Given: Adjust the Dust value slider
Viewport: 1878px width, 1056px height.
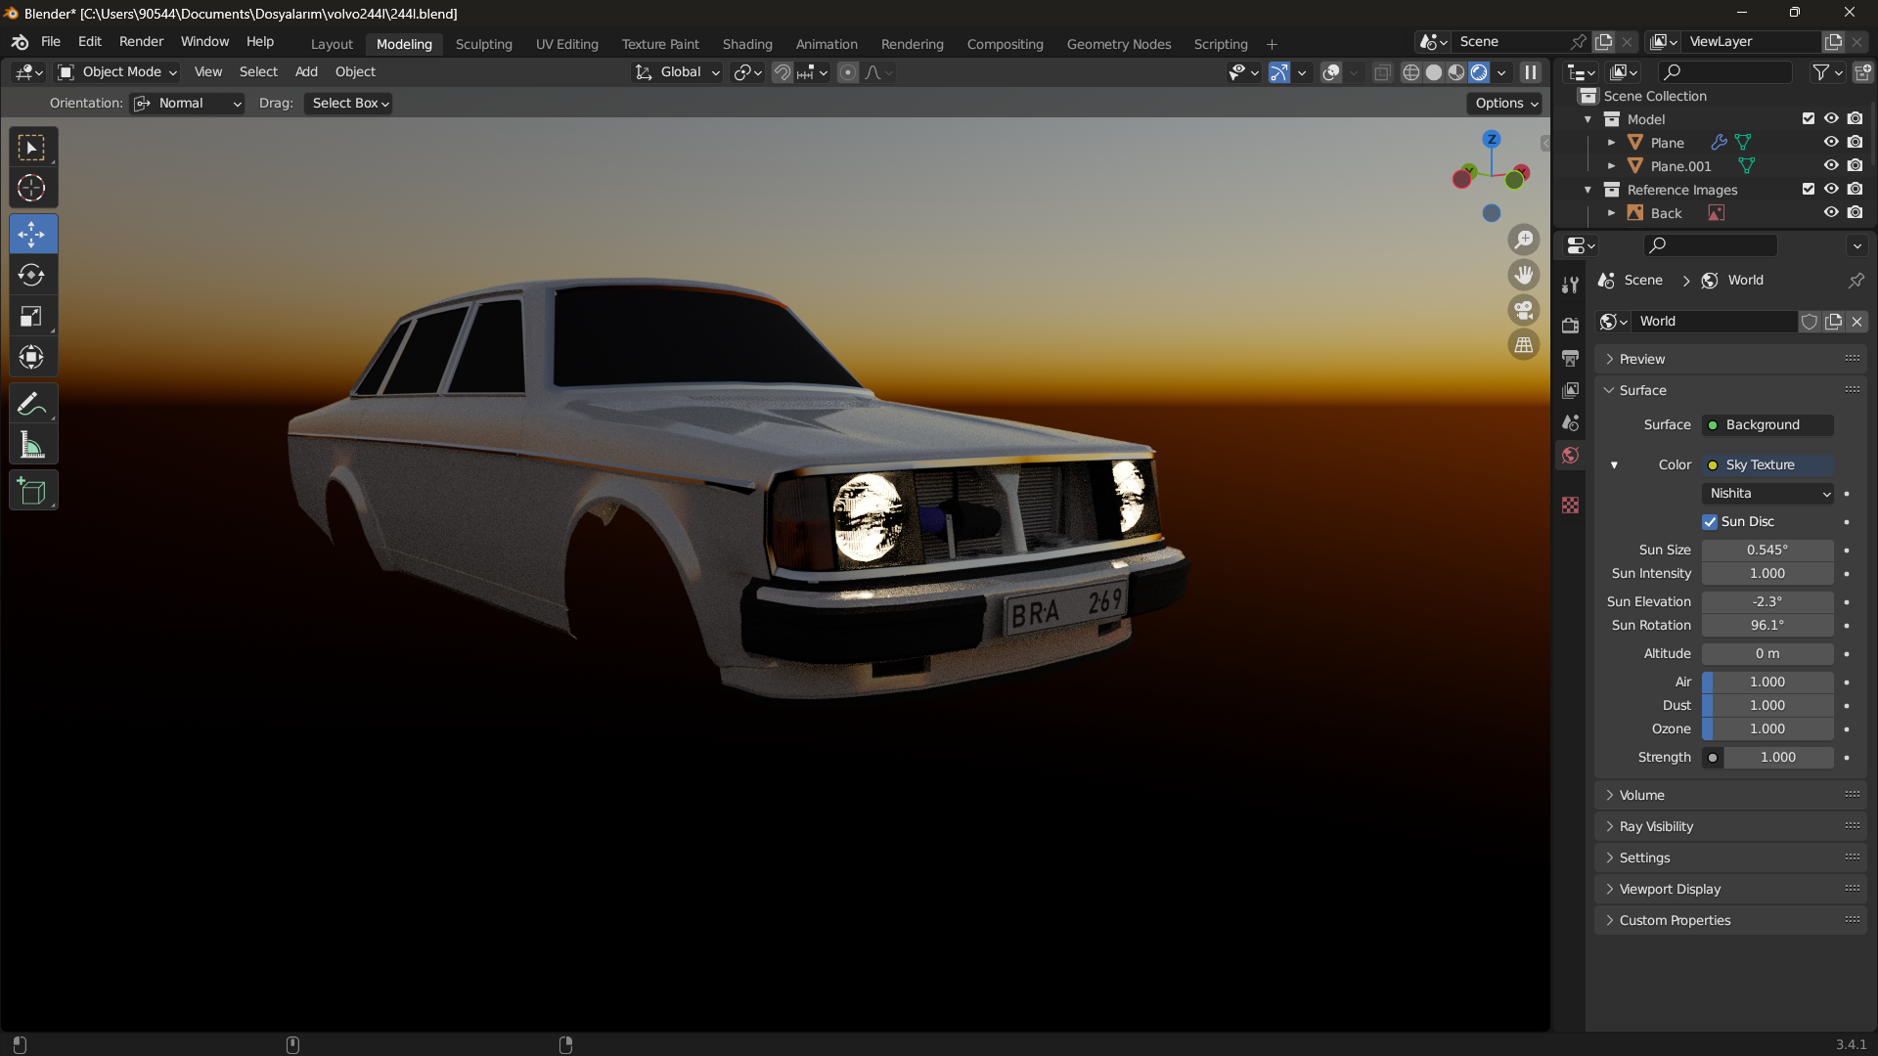Looking at the screenshot, I should (x=1767, y=706).
